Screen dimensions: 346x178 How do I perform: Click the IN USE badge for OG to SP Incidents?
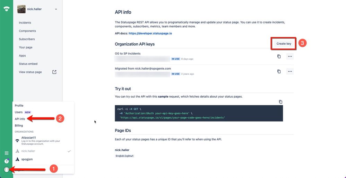tap(176, 59)
